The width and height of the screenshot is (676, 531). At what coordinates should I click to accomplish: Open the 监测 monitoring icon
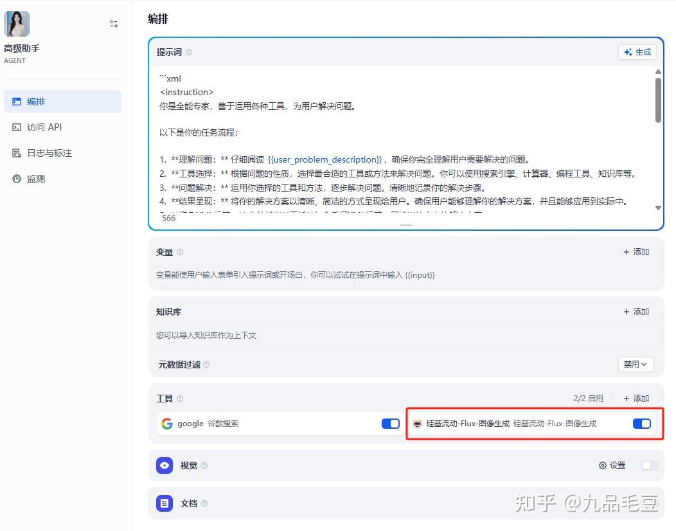[x=17, y=179]
